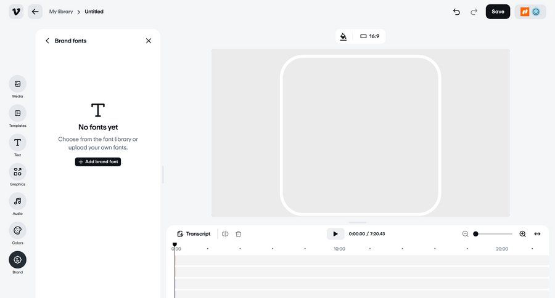Zoom out the timeline
Image resolution: width=555 pixels, height=298 pixels.
pyautogui.click(x=465, y=234)
